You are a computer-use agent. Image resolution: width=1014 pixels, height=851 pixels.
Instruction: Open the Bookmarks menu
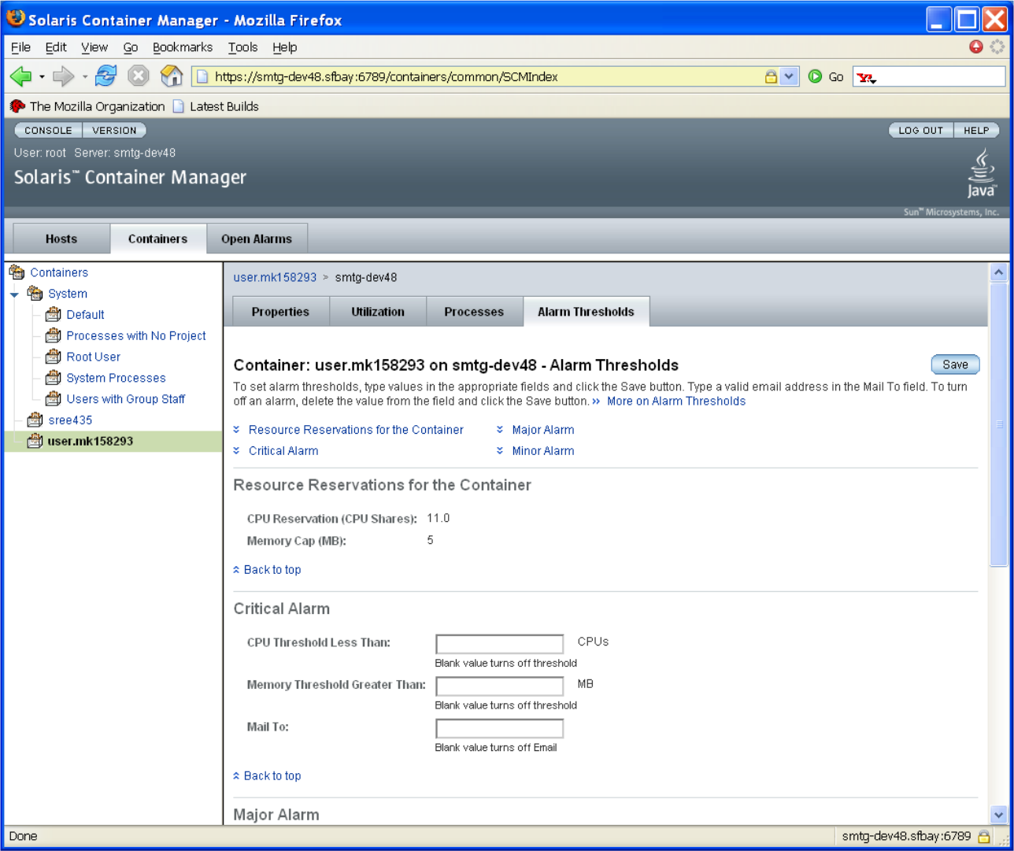[x=183, y=47]
